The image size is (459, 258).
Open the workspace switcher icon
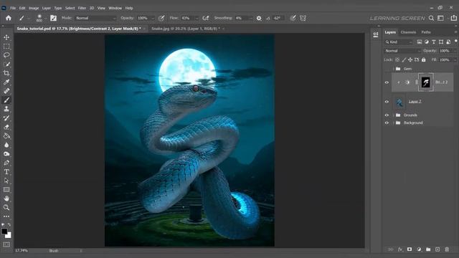pyautogui.click(x=440, y=18)
